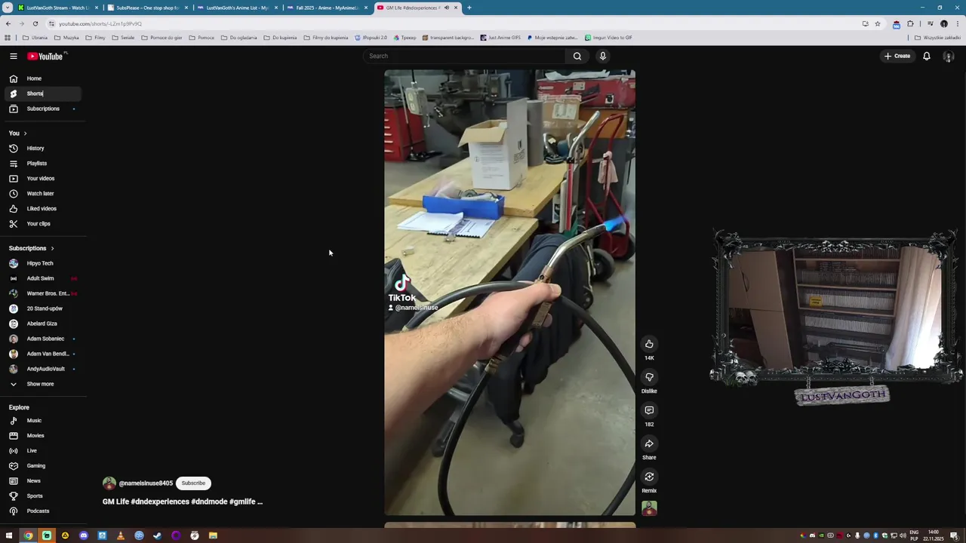Open the tab search dropdown

[x=6, y=8]
